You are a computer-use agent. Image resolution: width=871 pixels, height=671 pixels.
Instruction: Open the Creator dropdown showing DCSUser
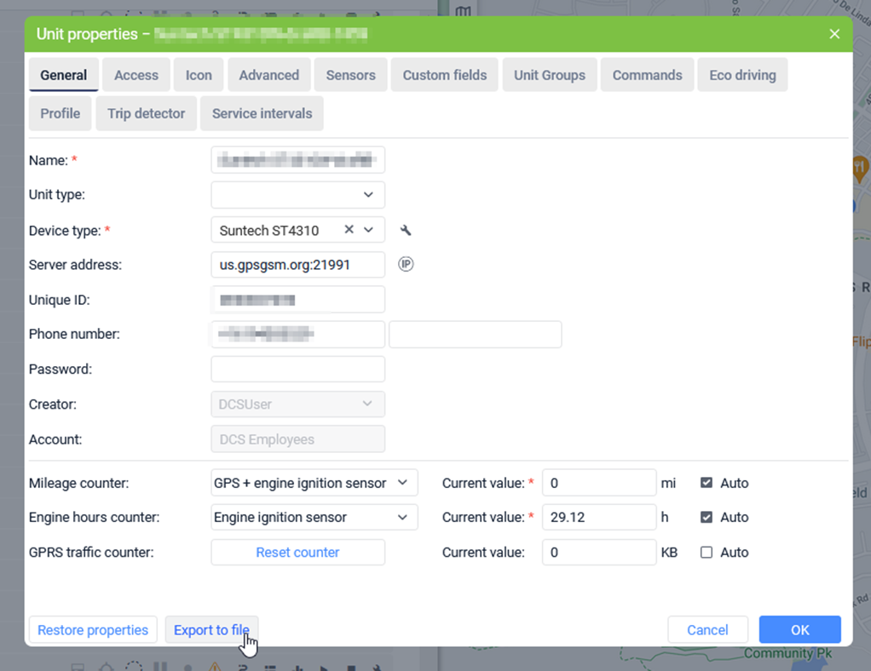pos(297,404)
